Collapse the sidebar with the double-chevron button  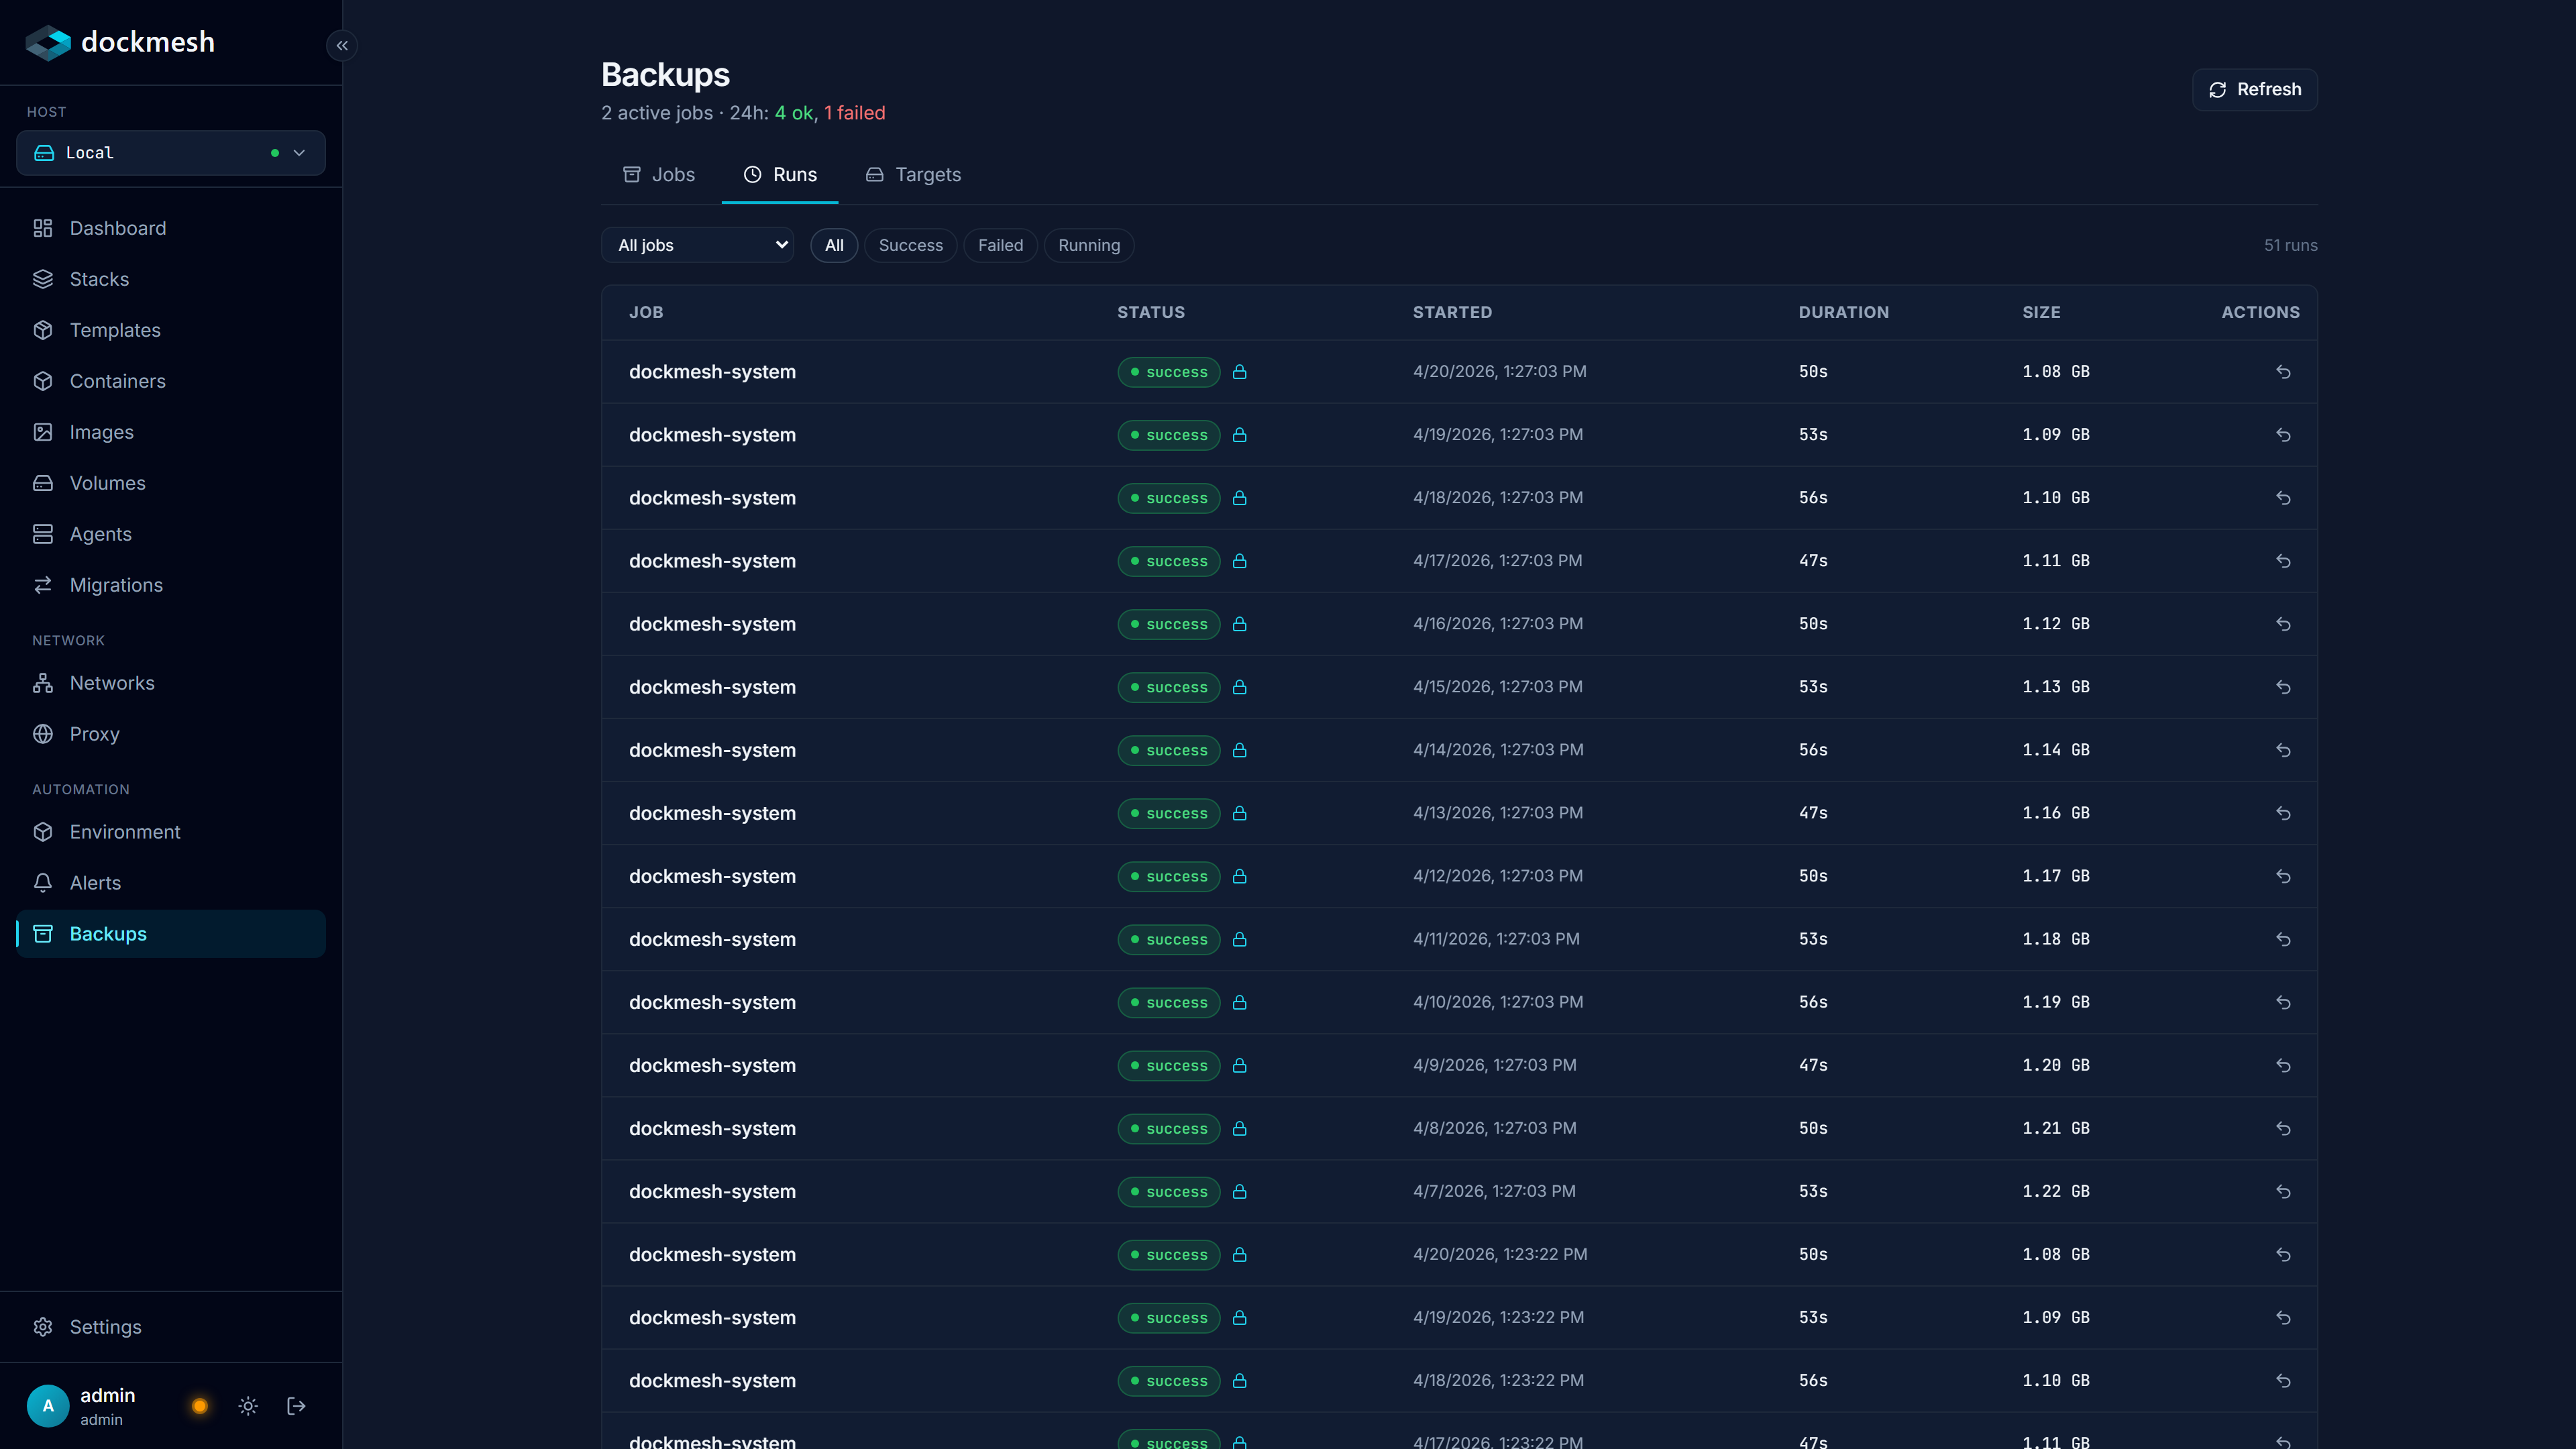tap(341, 45)
